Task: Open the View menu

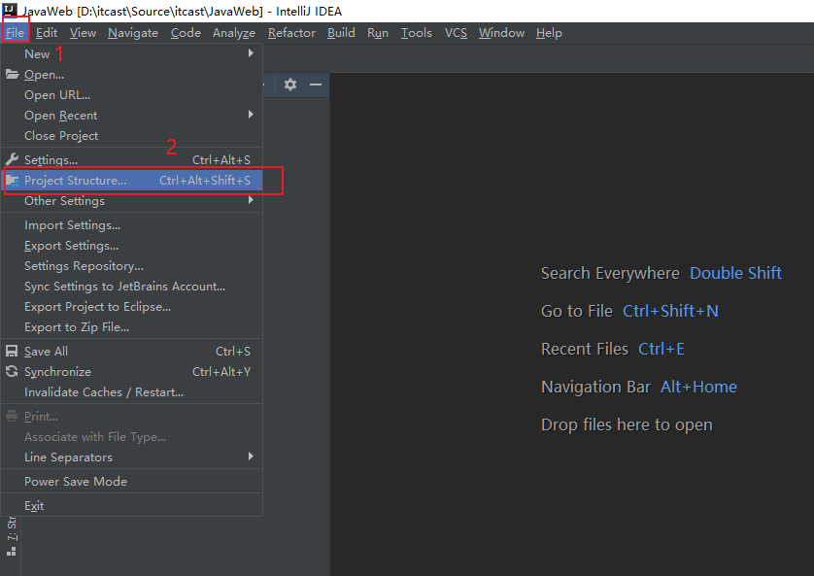Action: click(84, 33)
